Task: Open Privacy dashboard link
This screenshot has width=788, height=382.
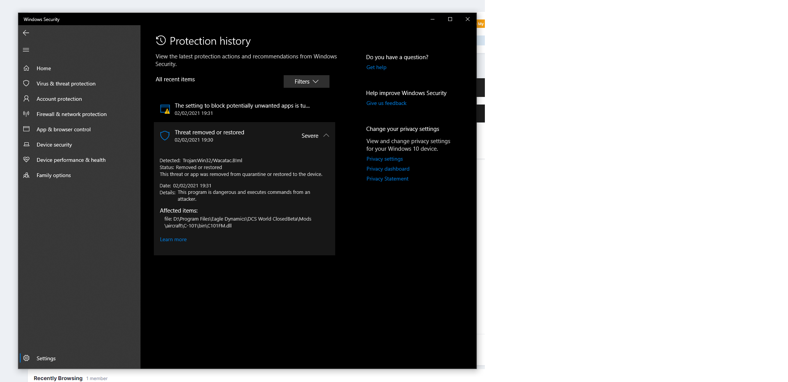Action: (x=388, y=169)
